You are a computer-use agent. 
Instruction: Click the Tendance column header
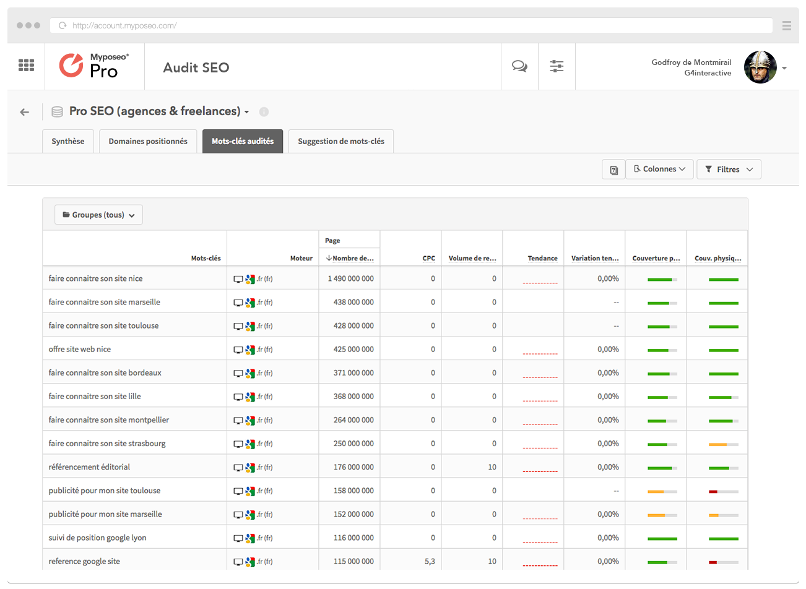pos(542,258)
